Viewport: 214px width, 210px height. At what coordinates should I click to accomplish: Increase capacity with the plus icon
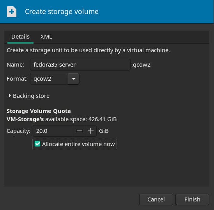coord(91,131)
